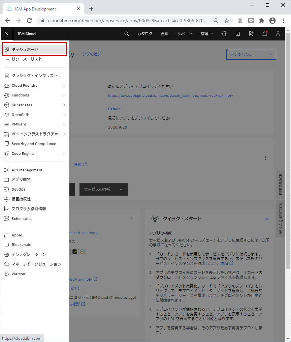Close the IBM Cloud navigation menu
The image size is (291, 342).
coord(7,34)
